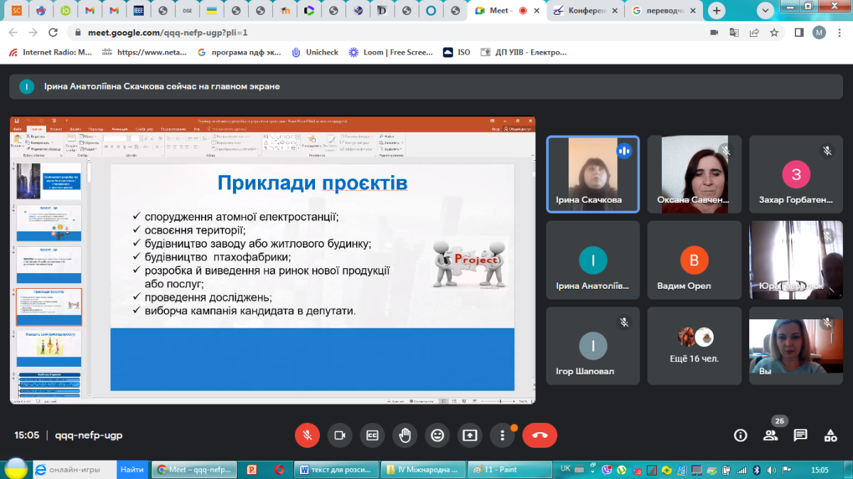This screenshot has height=479, width=853.
Task: Expand the Chrome tab search dropdown
Action: pos(765,11)
